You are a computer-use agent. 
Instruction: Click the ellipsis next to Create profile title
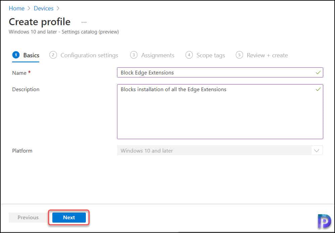(x=83, y=21)
